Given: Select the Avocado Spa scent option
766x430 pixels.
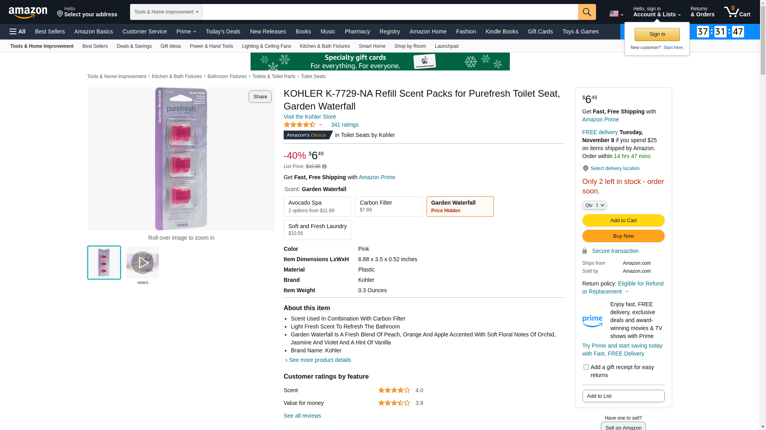Looking at the screenshot, I should pos(317,206).
